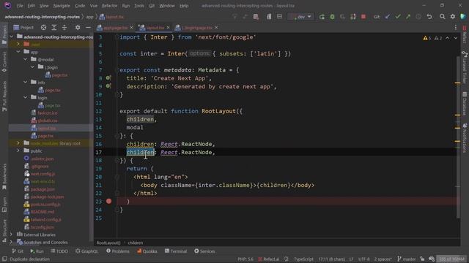The image size is (469, 263).
Task: Collapse the @modal folder
Action: pos(26,59)
